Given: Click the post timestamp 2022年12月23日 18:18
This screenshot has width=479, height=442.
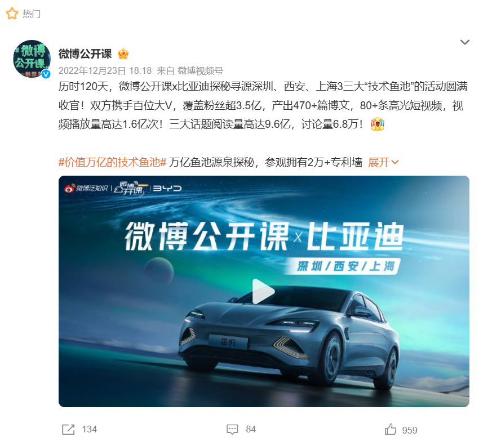Looking at the screenshot, I should pyautogui.click(x=105, y=71).
